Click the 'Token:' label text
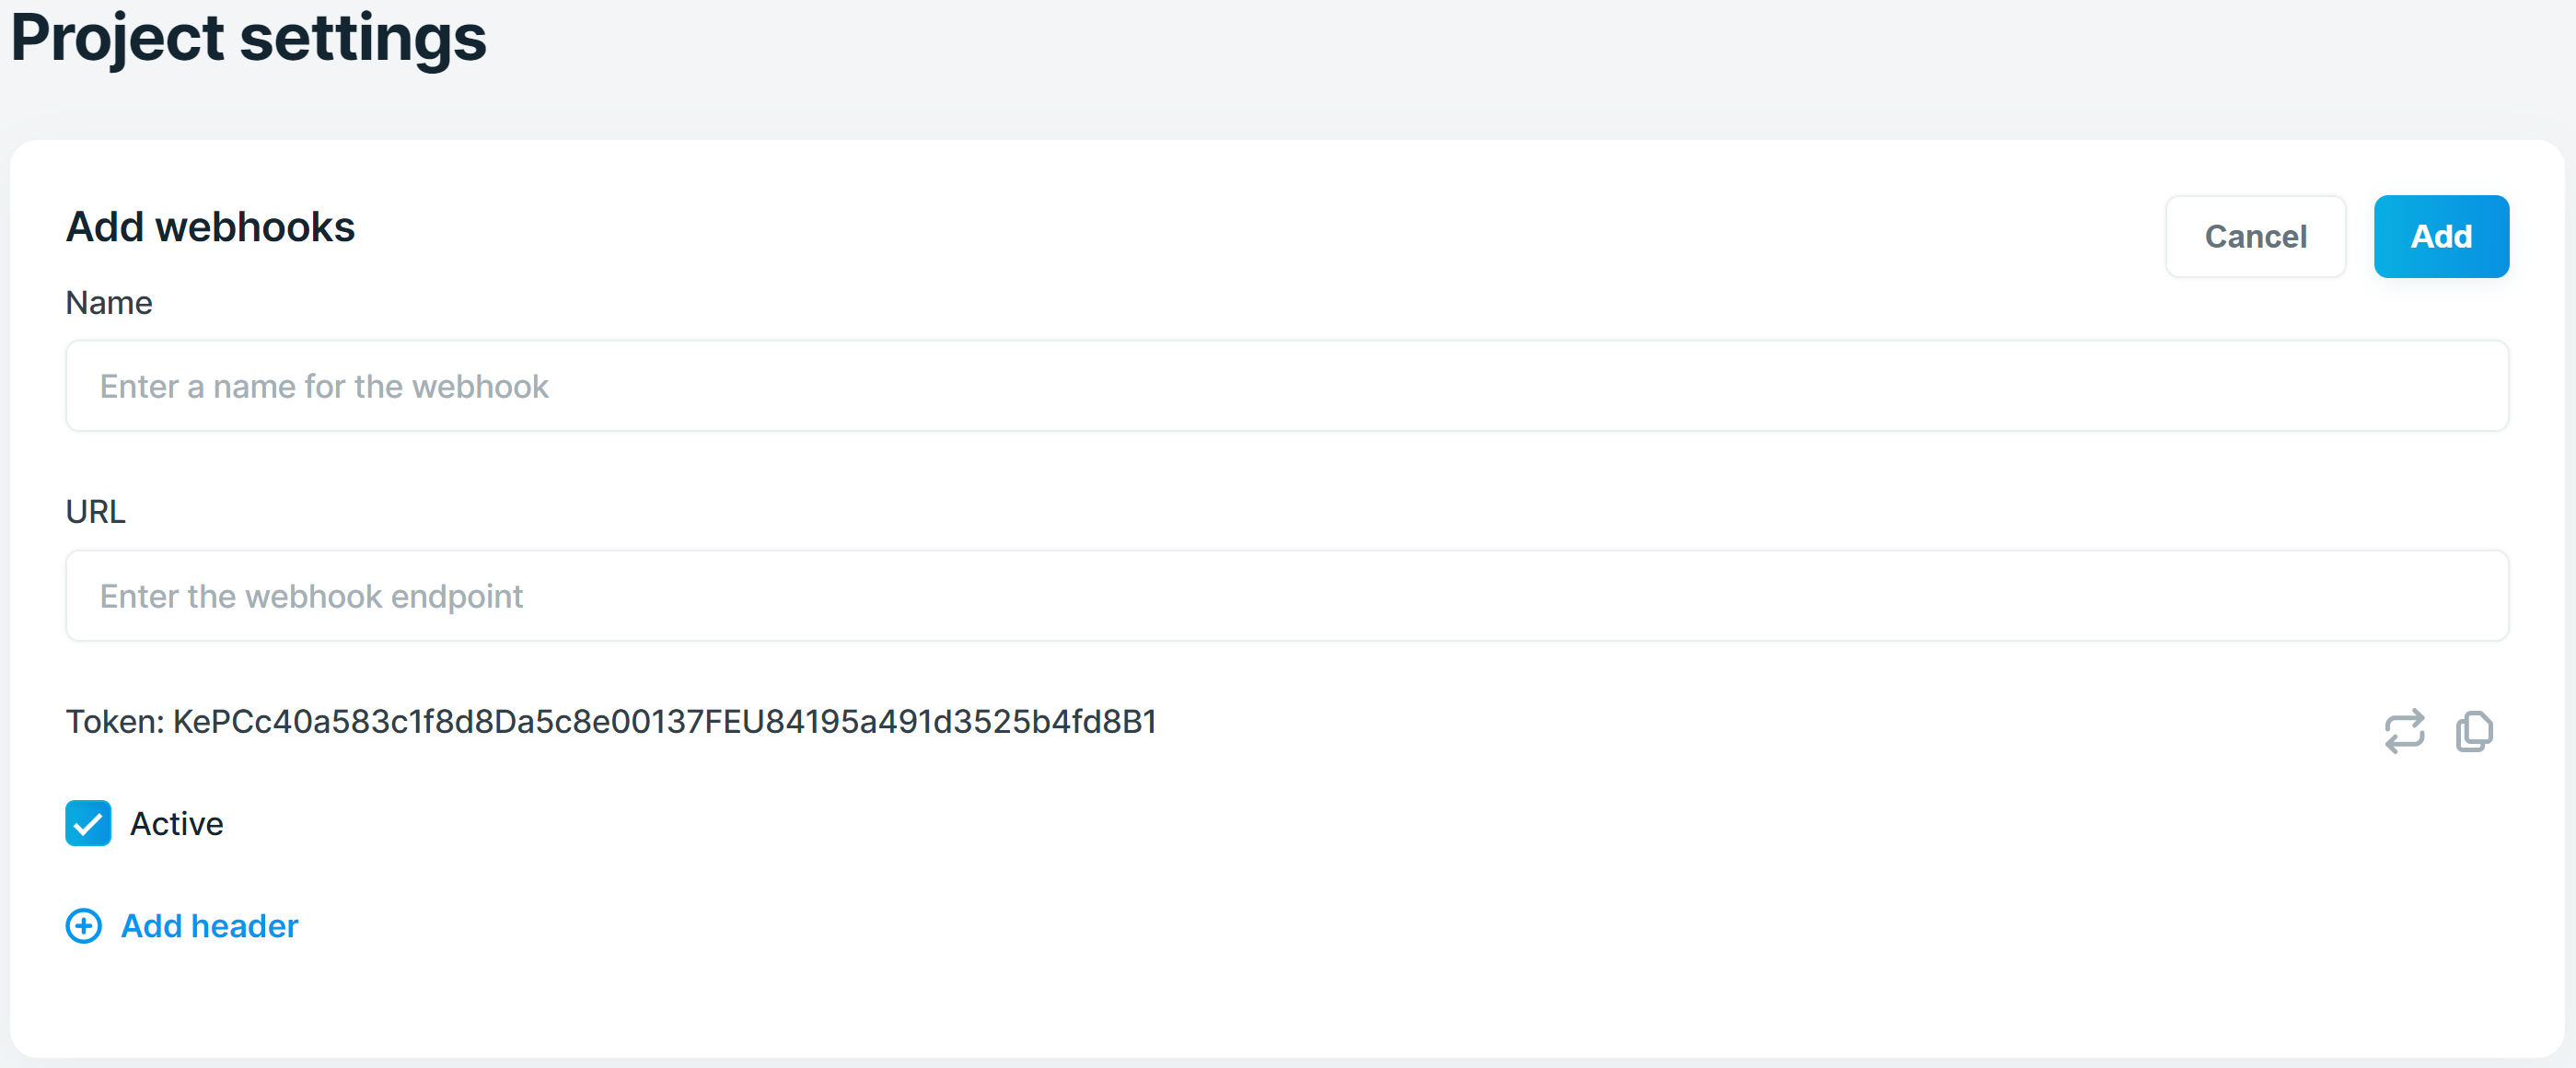 click(x=115, y=721)
